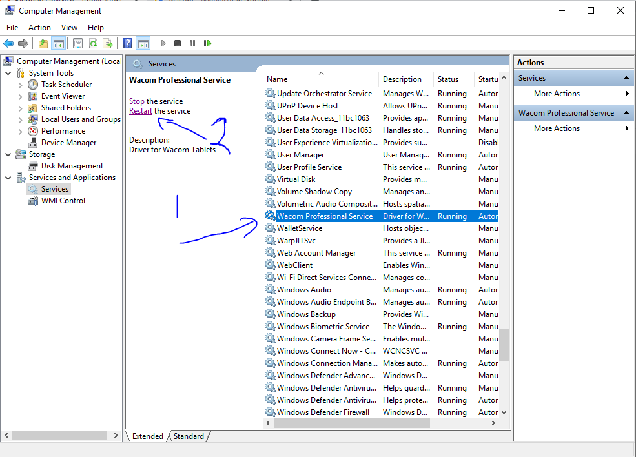Open the Action menu

[x=39, y=28]
